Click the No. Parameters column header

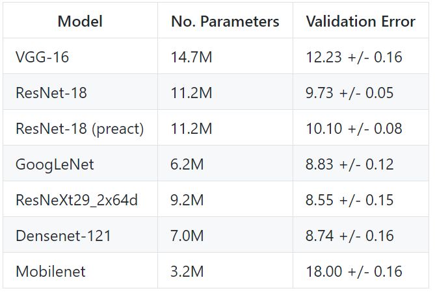tap(225, 21)
